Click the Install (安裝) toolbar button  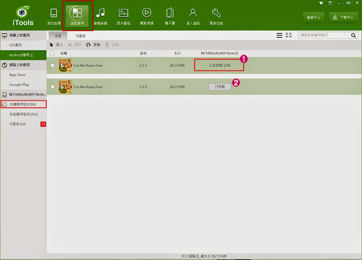click(x=112, y=45)
